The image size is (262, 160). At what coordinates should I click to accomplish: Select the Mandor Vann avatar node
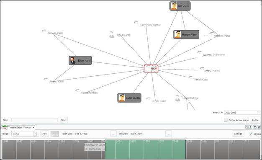coord(186,34)
